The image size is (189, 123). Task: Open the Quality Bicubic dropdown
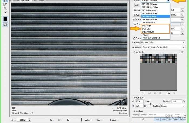click(x=173, y=106)
